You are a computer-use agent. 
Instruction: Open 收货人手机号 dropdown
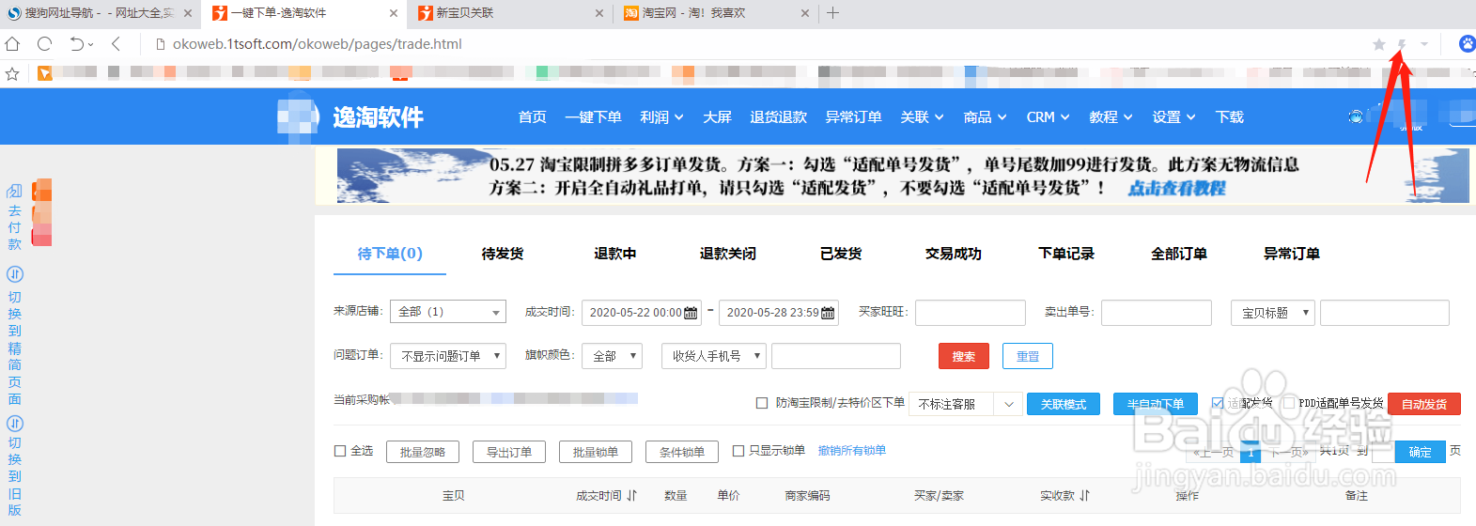point(714,356)
